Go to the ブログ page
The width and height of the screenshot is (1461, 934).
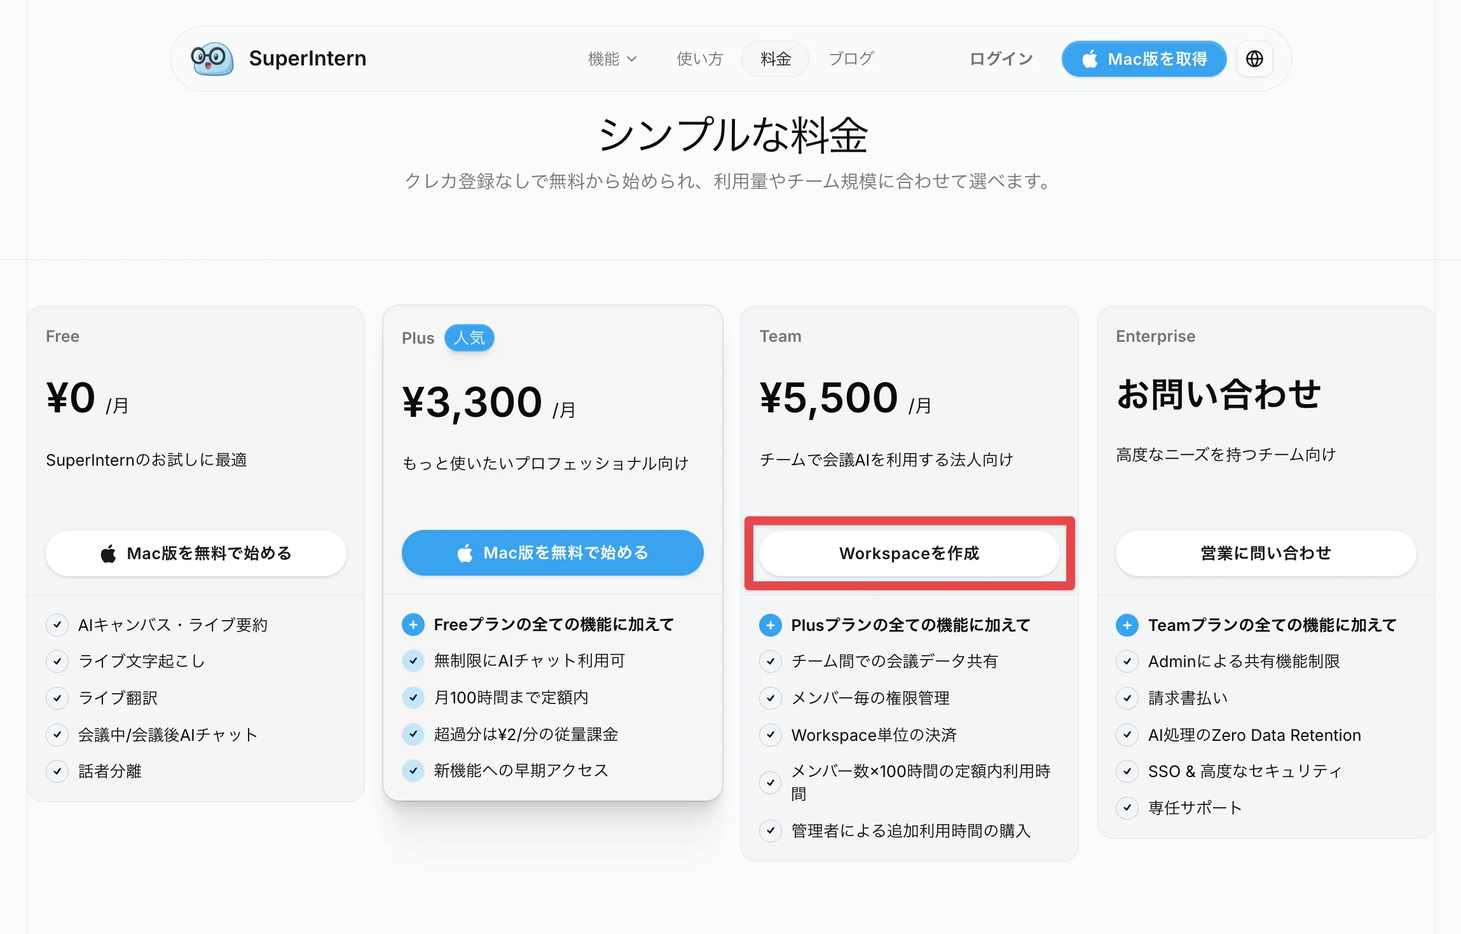pos(851,59)
